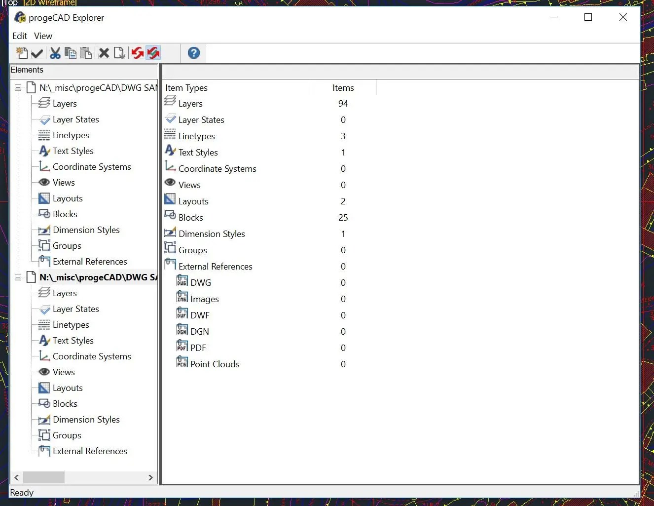This screenshot has width=654, height=506.
Task: Click the DWG reference type icon
Action: [182, 281]
